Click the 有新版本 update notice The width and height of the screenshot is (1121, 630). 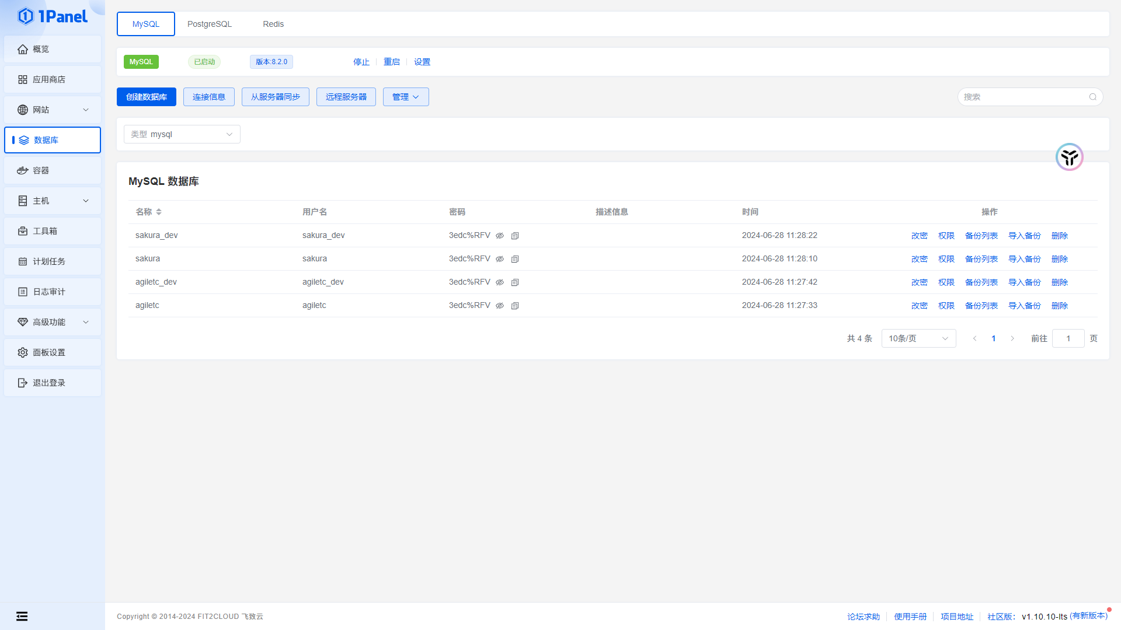[x=1089, y=616]
